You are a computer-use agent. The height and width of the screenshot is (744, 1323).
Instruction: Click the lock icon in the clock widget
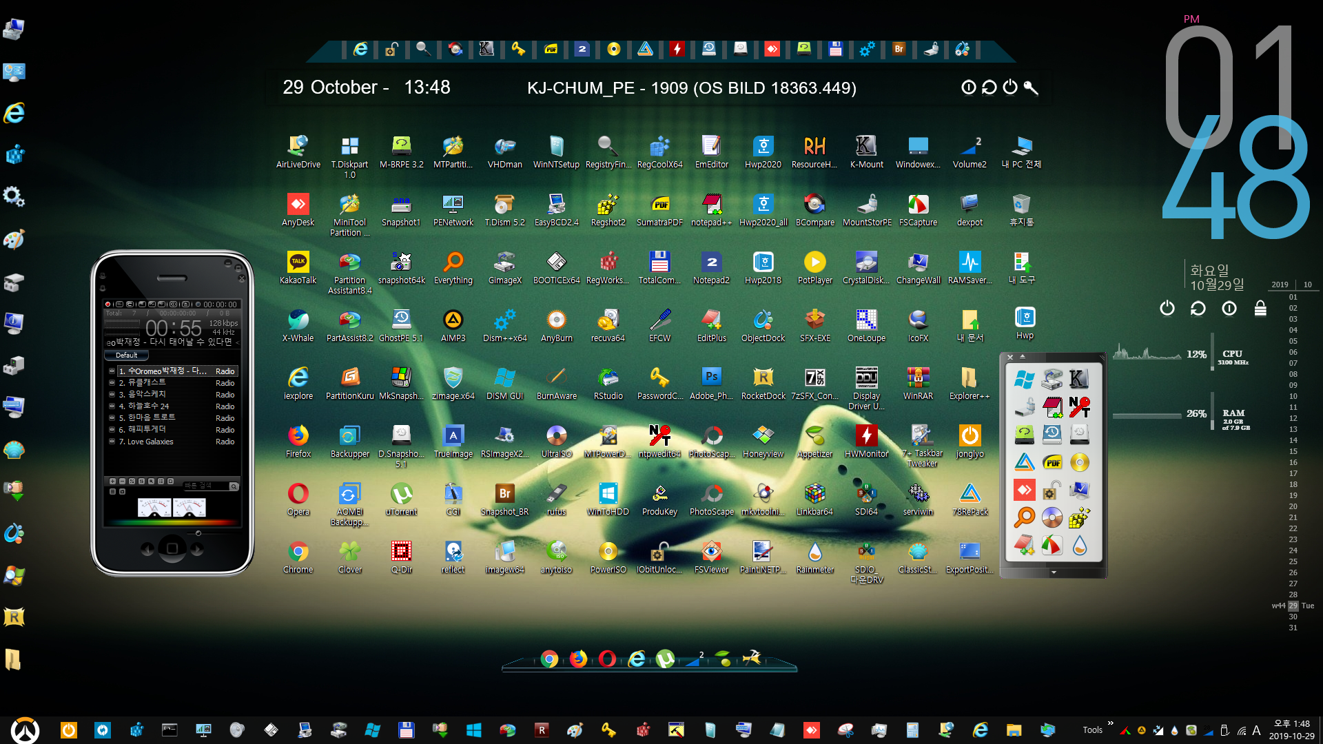coord(1260,308)
